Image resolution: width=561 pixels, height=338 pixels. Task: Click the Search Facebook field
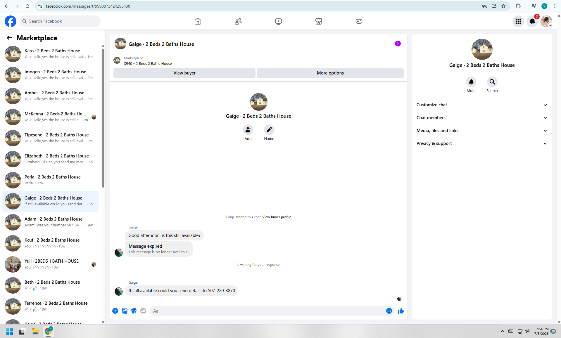pos(60,21)
